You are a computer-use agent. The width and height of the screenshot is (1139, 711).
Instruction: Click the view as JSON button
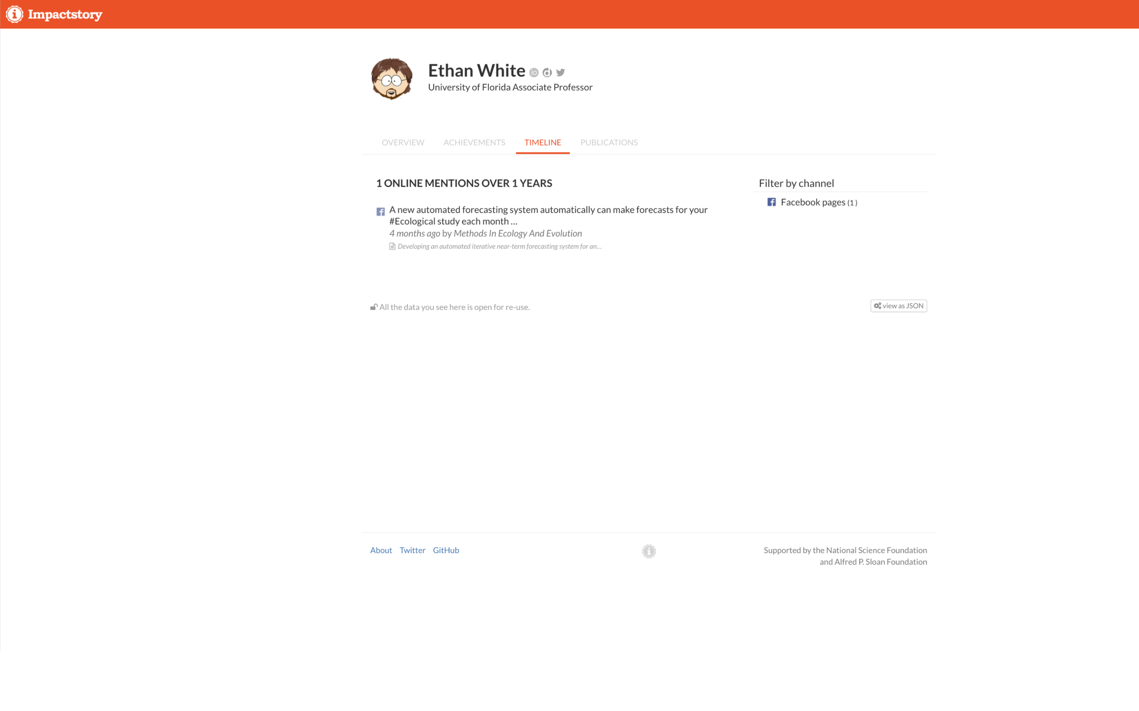[898, 306]
